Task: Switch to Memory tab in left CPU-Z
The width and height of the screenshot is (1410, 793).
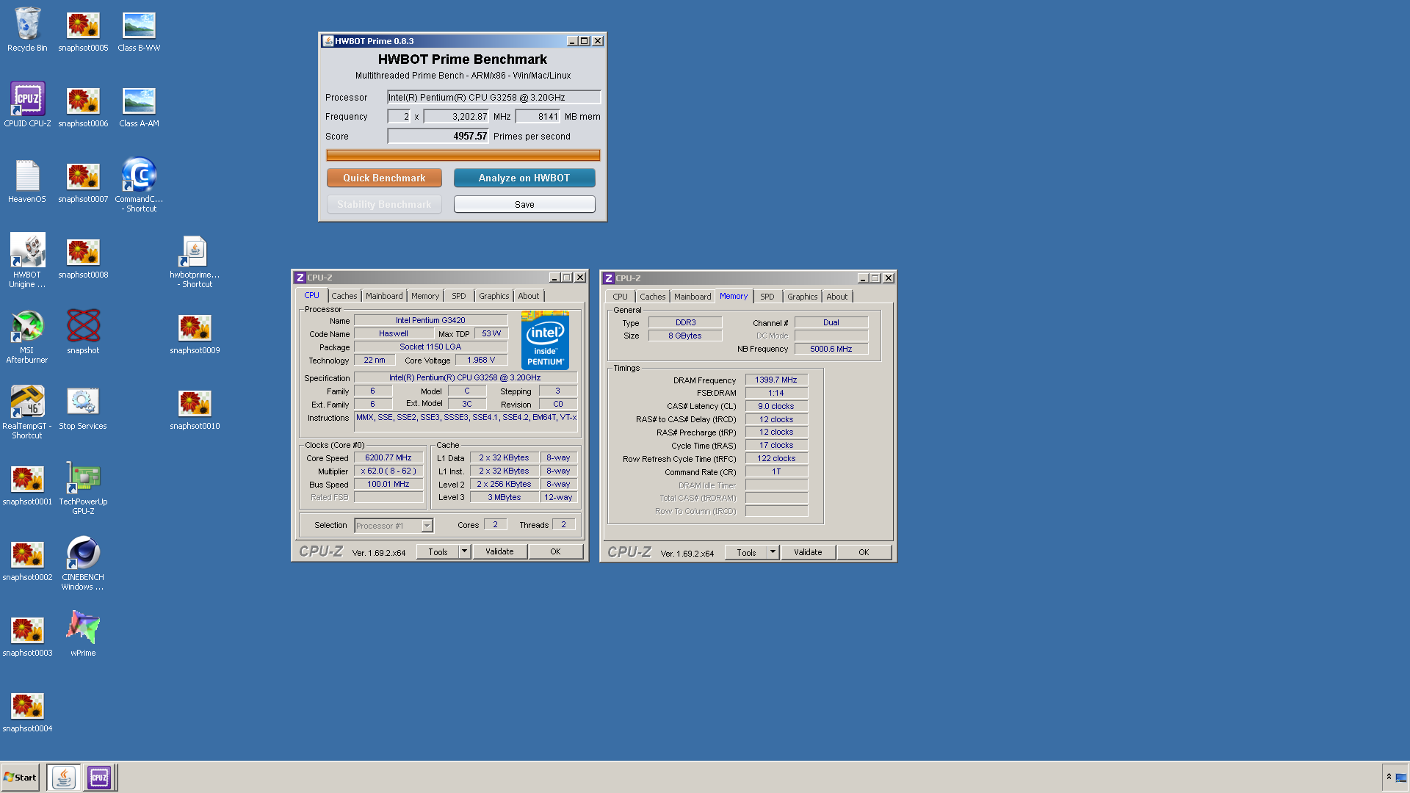Action: click(x=425, y=296)
